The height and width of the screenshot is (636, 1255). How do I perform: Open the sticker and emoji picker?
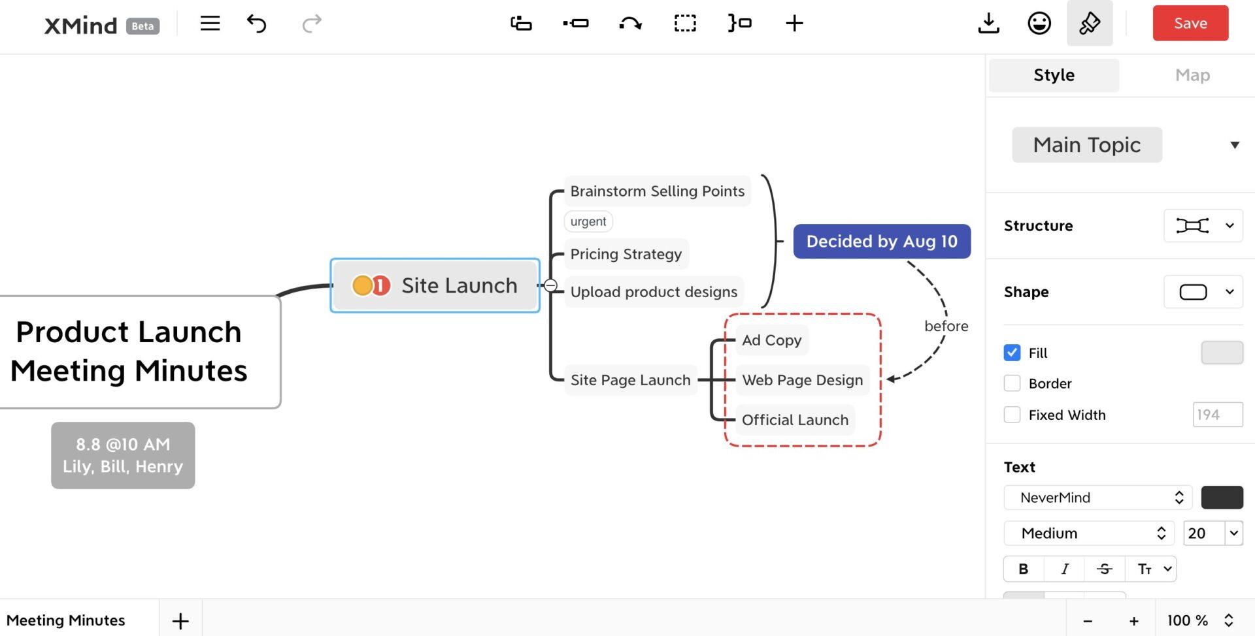tap(1038, 24)
